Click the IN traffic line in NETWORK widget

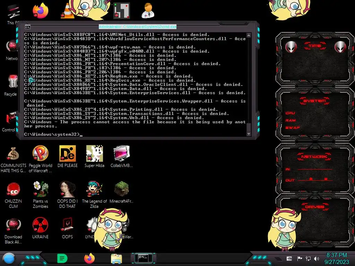click(x=315, y=169)
